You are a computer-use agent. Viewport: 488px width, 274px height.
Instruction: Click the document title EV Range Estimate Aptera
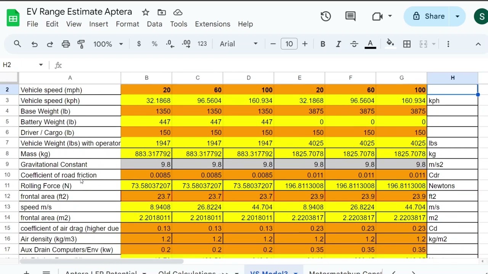pos(79,12)
